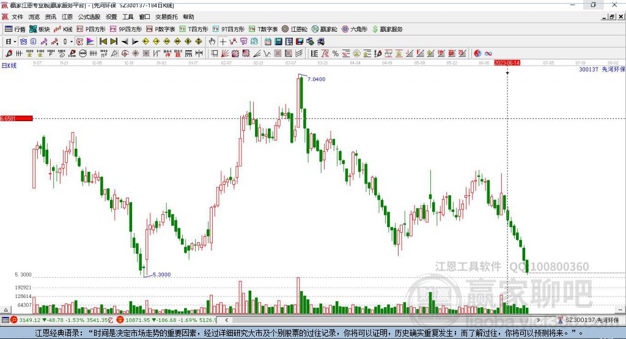Viewport: 626px width, 339px height.
Task: Open the 资讯 menu
Action: tap(51, 17)
